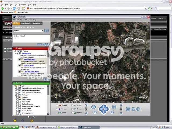Check the Banks/ATMs layer checkbox
This screenshot has height=129, width=172.
17,99
